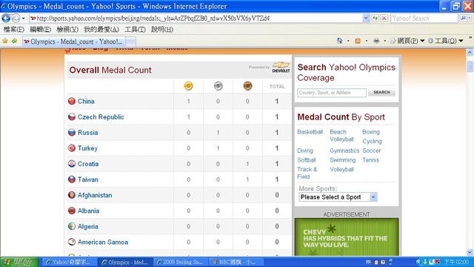Click the Taiwan flag icon
This screenshot has width=474, height=267.
pos(72,179)
